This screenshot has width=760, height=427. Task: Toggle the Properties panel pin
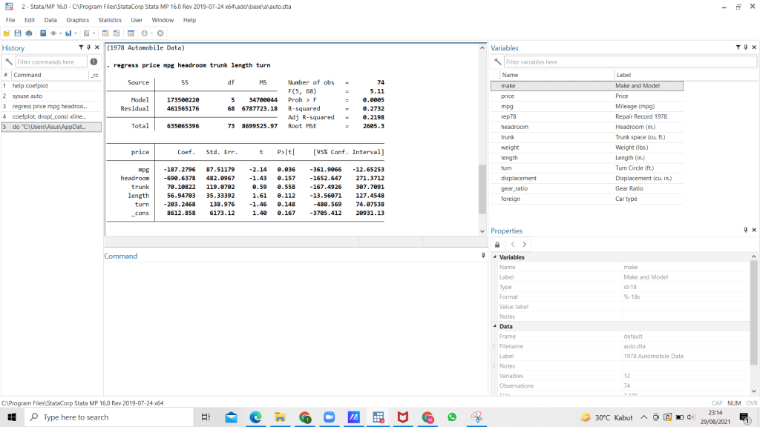(745, 230)
